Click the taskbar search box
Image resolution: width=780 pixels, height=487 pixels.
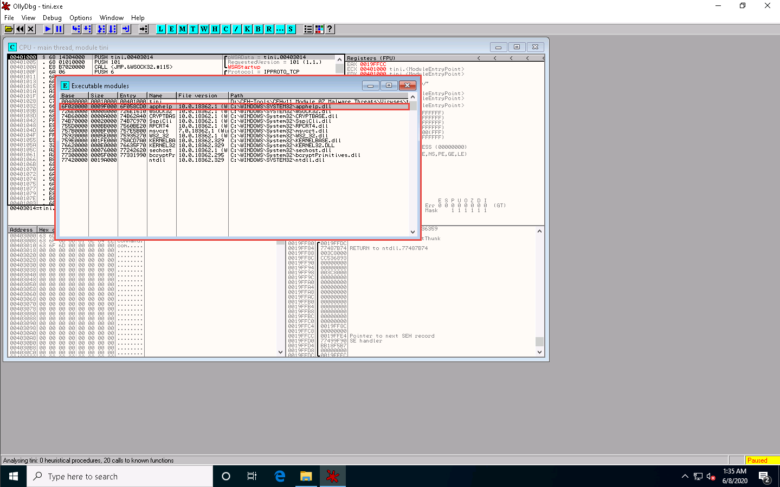[x=120, y=476]
